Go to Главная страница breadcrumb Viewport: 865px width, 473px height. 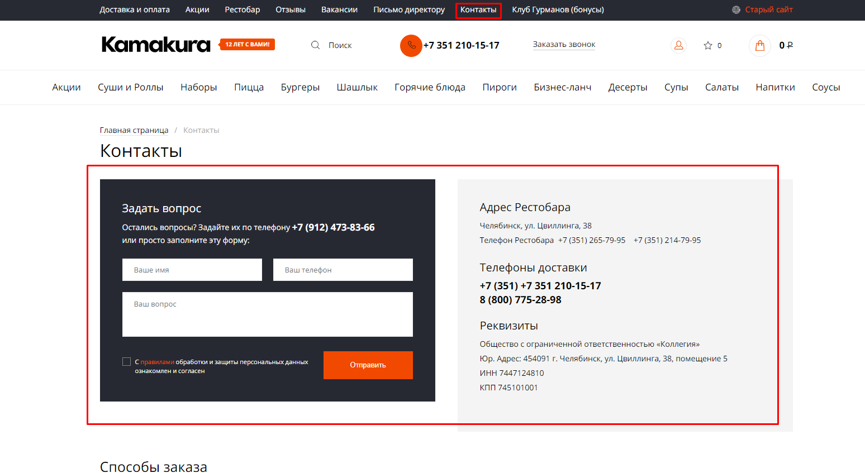tap(134, 130)
